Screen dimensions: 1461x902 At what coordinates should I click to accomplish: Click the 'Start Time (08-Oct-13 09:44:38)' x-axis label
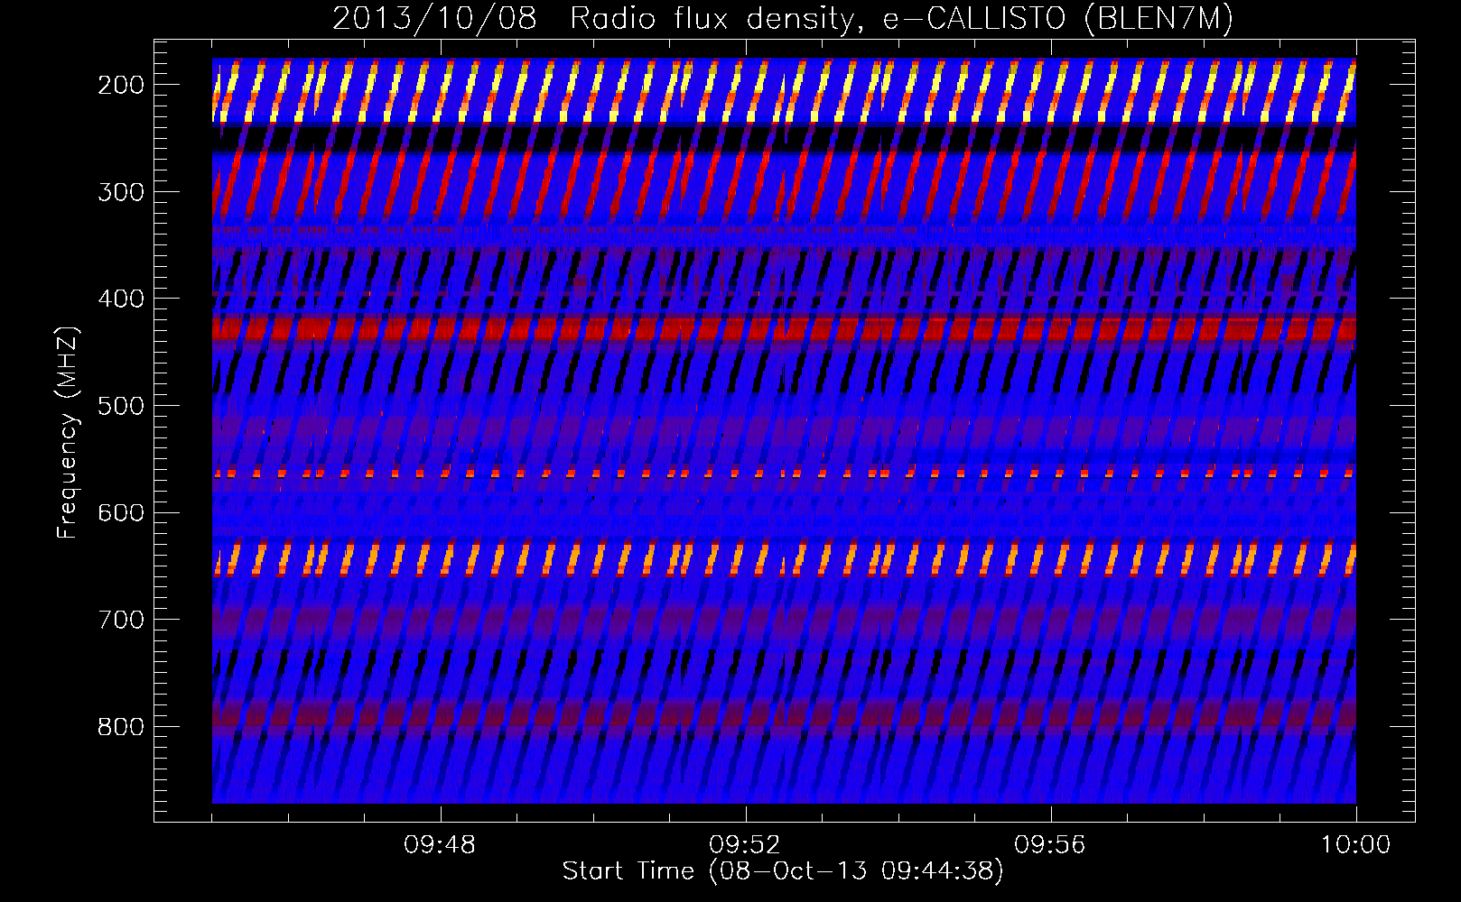pos(783,871)
